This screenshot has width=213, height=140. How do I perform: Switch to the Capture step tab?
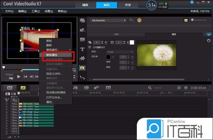point(85,5)
